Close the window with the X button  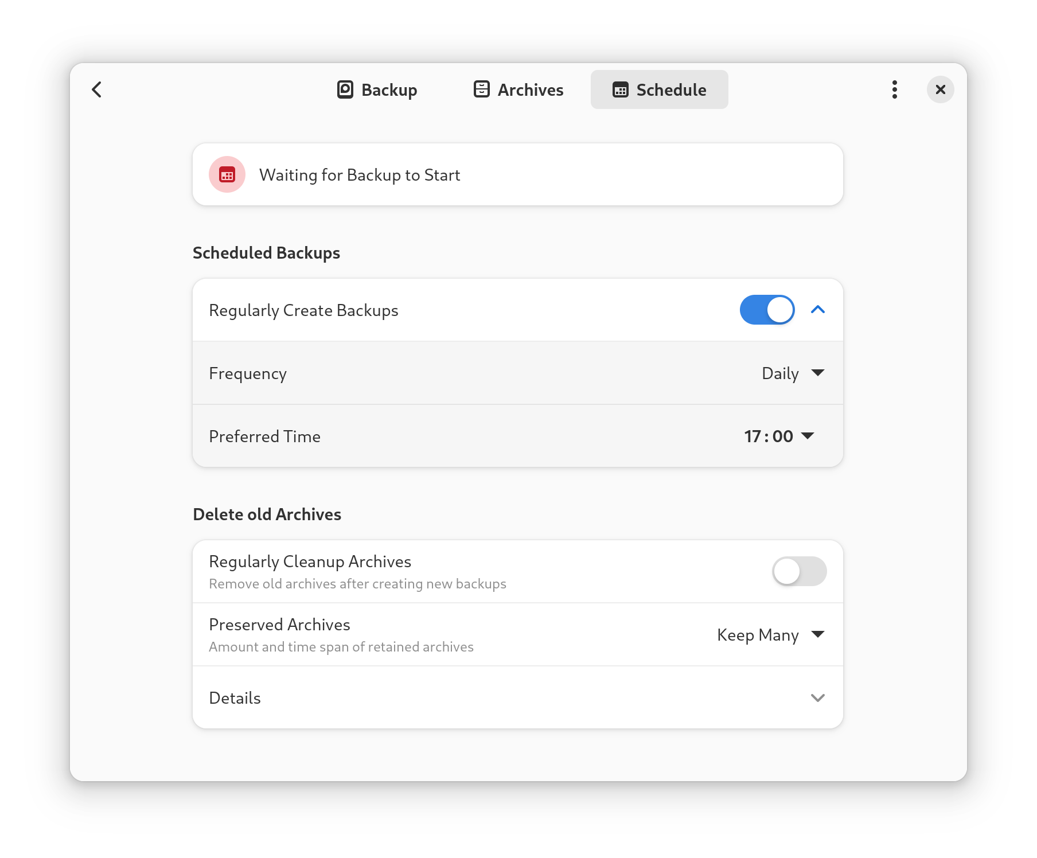tap(940, 89)
